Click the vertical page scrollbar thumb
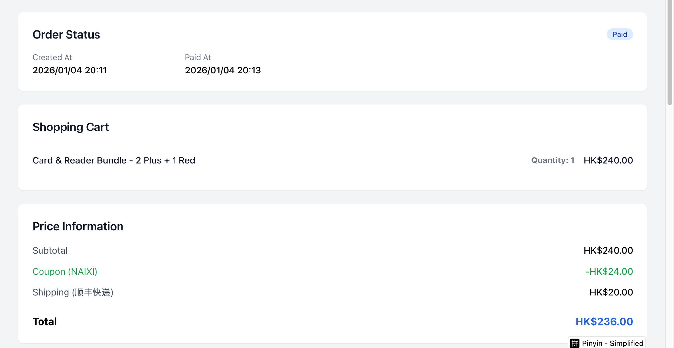 pos(670,53)
